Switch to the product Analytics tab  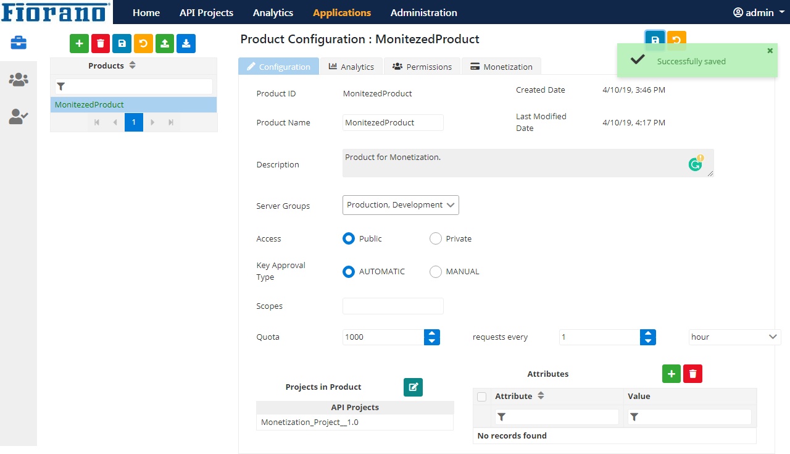(x=351, y=66)
